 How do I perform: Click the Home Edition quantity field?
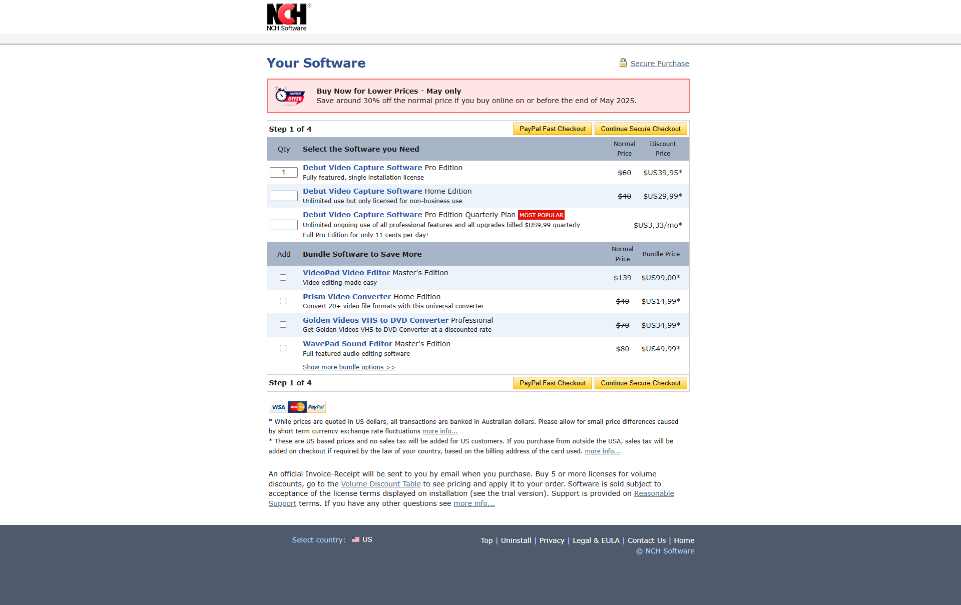284,196
